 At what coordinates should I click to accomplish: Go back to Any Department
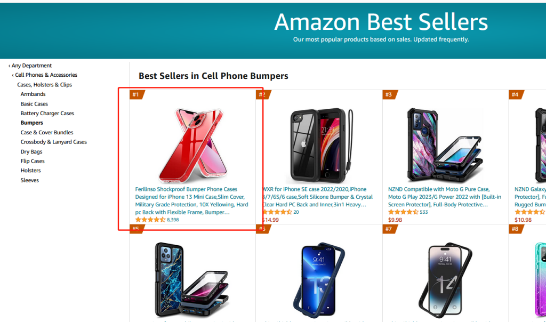coord(30,66)
